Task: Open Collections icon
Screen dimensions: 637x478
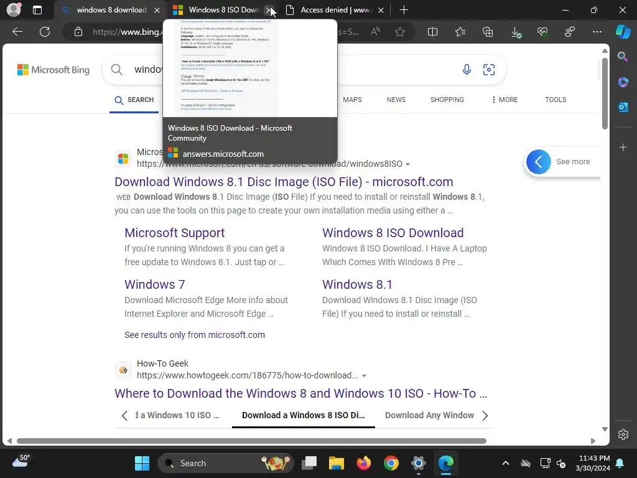Action: (x=488, y=32)
